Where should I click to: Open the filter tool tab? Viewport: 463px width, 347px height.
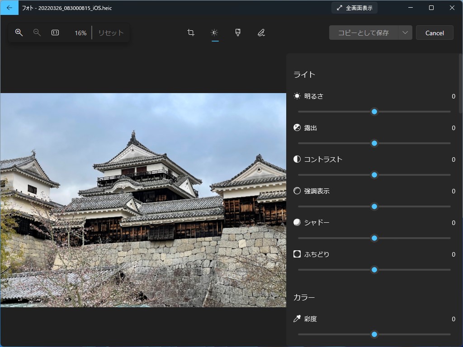[x=238, y=33]
